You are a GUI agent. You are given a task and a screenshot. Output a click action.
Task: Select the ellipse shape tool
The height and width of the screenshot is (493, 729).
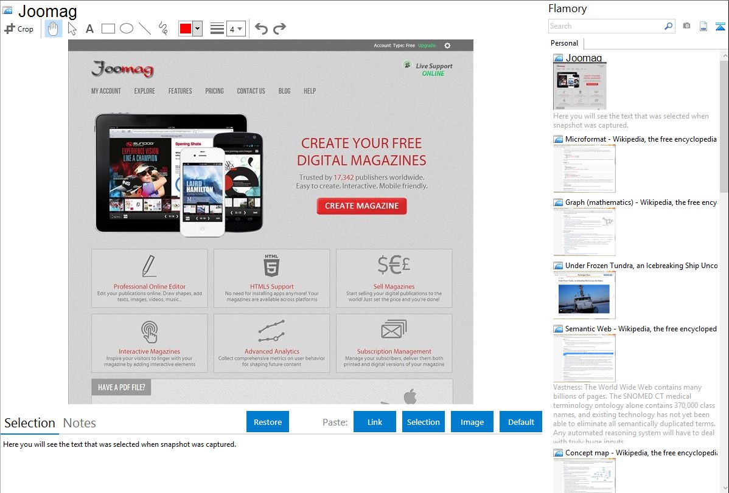[127, 29]
